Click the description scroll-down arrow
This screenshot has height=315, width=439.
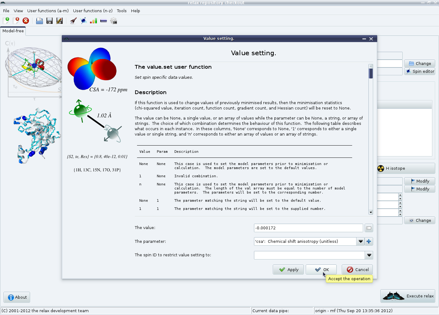coord(371,212)
